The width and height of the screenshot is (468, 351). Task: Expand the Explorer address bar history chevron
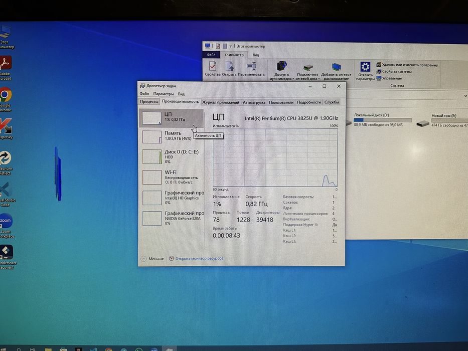click(465, 96)
